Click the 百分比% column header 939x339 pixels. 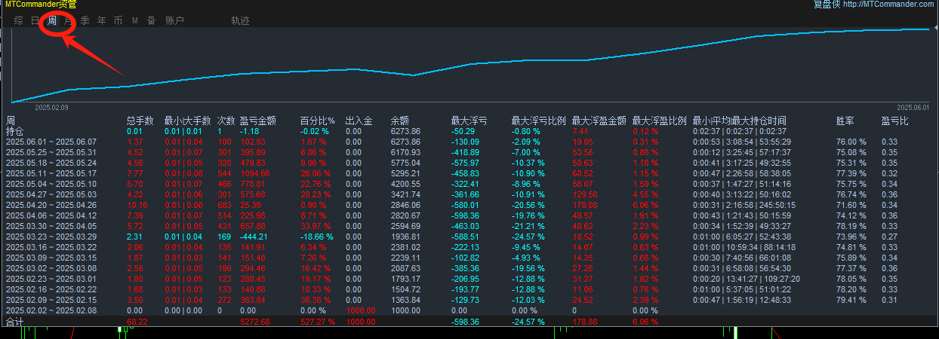coord(318,121)
